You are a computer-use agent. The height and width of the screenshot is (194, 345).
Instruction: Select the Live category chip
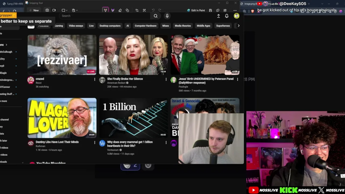[x=91, y=26]
